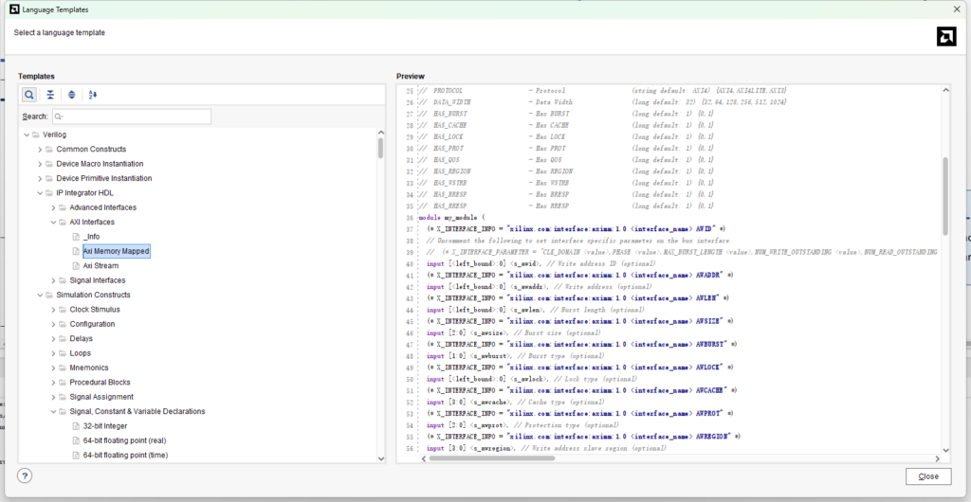The height and width of the screenshot is (502, 971).
Task: Click the Collapse All toolbar icon
Action: 50,95
